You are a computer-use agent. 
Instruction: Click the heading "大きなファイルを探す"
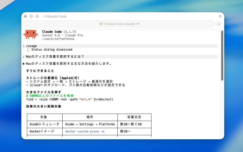coord(44,92)
